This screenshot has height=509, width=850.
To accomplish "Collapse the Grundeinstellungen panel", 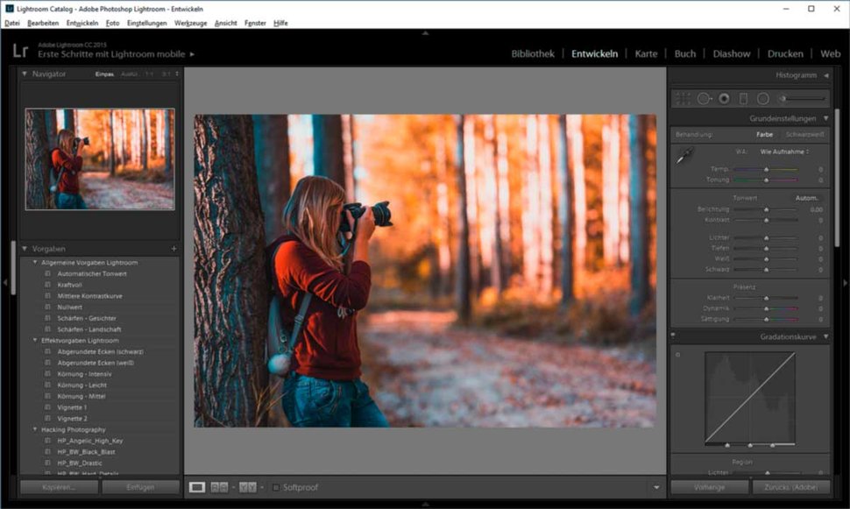I will point(825,118).
